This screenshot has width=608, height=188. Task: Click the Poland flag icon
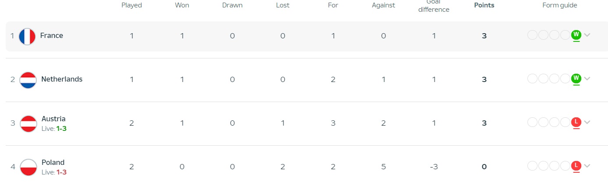[x=28, y=167]
